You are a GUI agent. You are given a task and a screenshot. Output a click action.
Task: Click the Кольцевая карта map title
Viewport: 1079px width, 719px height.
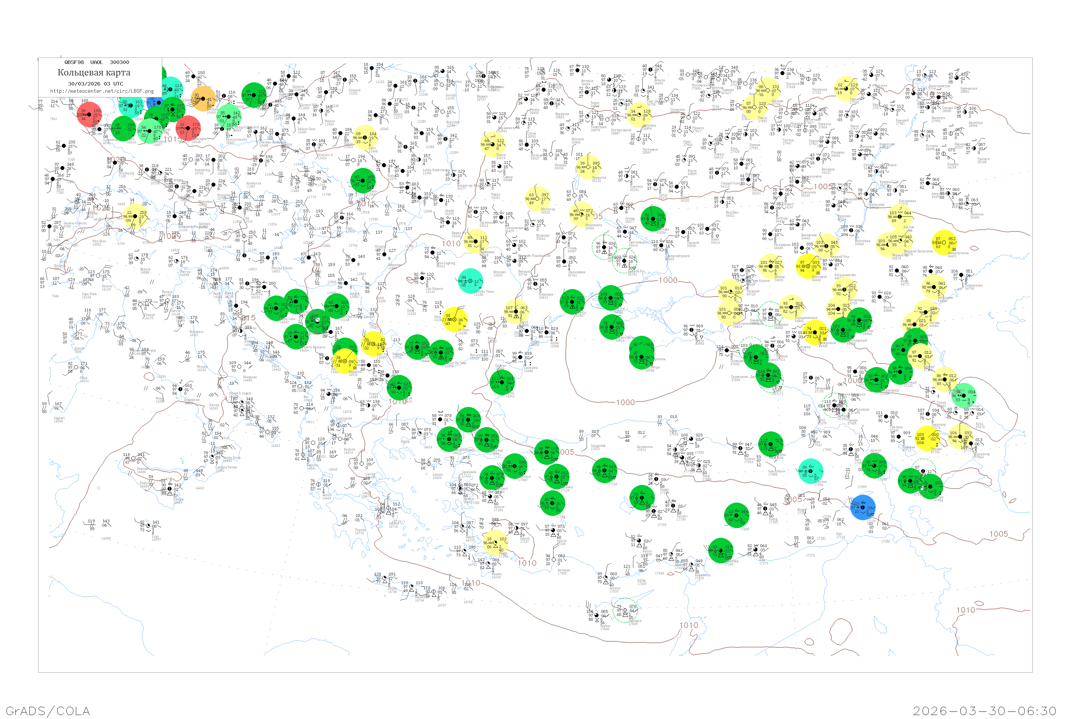(94, 73)
